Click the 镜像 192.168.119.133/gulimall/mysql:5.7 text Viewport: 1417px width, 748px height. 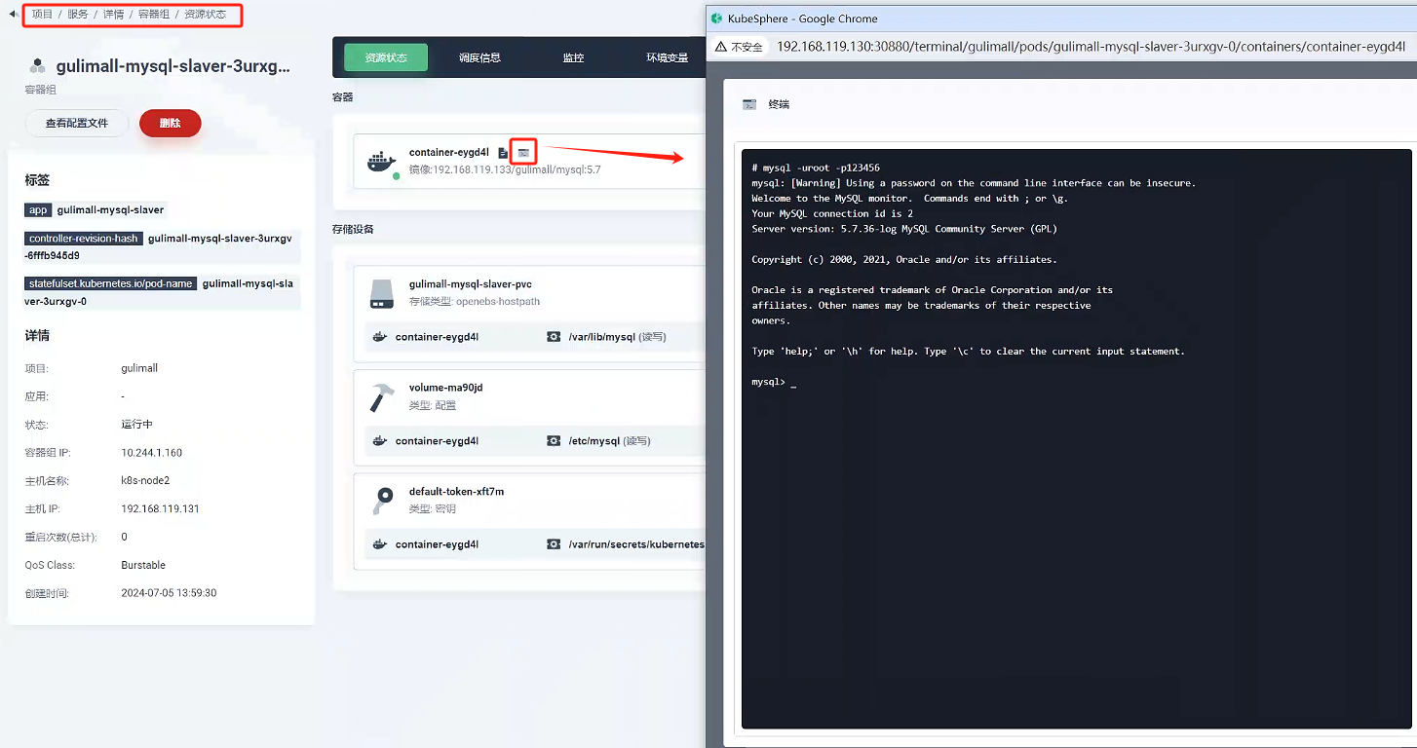tap(505, 169)
